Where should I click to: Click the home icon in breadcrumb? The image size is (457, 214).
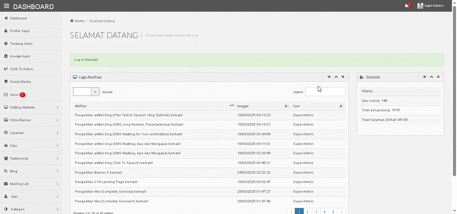click(x=72, y=21)
